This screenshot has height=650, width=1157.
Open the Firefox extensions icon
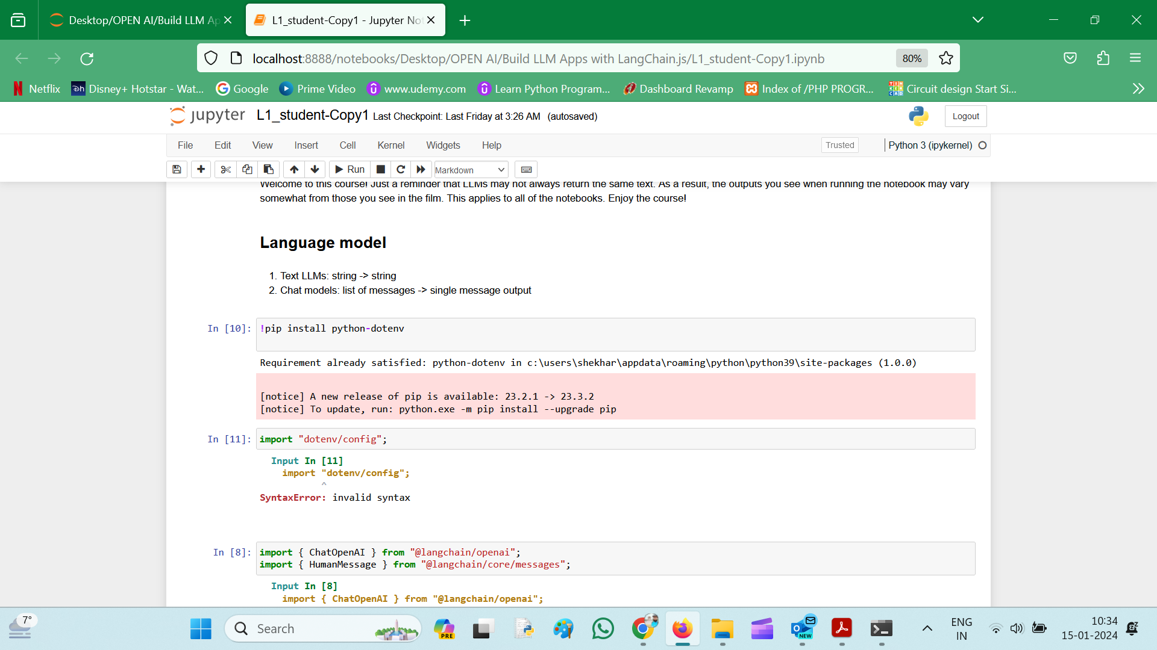(x=1103, y=58)
